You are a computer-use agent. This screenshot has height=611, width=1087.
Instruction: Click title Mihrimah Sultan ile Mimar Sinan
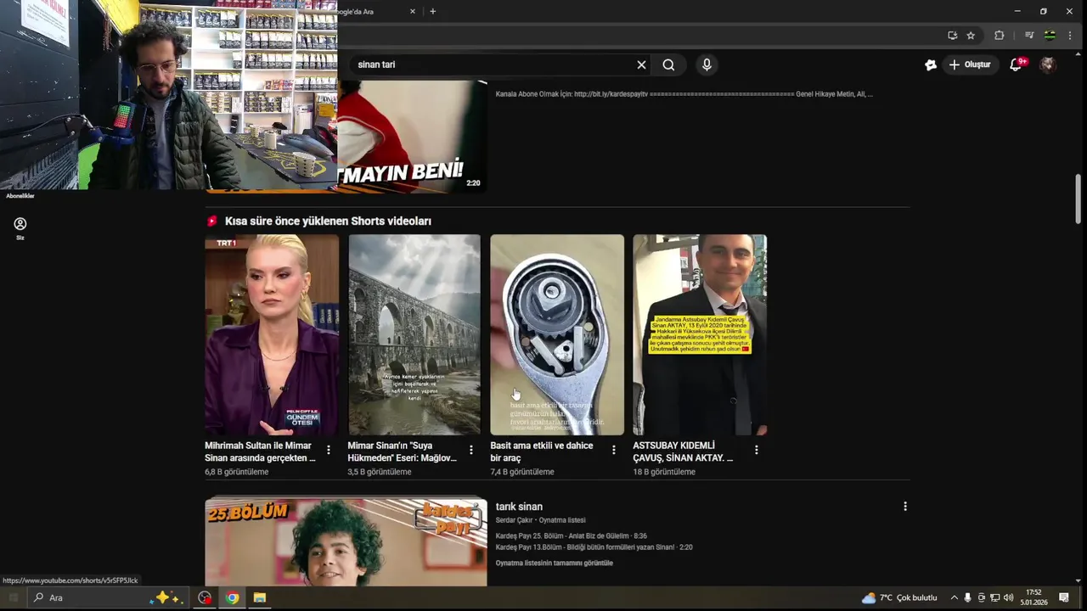tap(260, 451)
